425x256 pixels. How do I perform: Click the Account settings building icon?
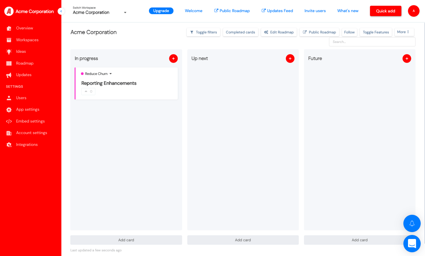[9, 133]
